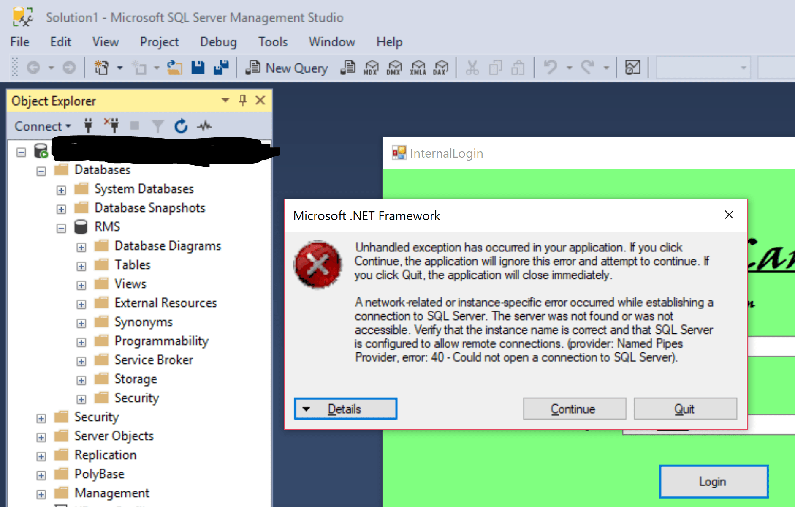Expand the Replication node
This screenshot has height=507, width=795.
[41, 456]
